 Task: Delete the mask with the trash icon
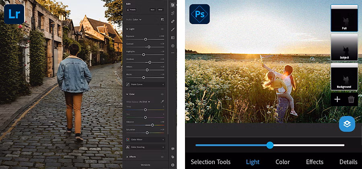click(351, 99)
